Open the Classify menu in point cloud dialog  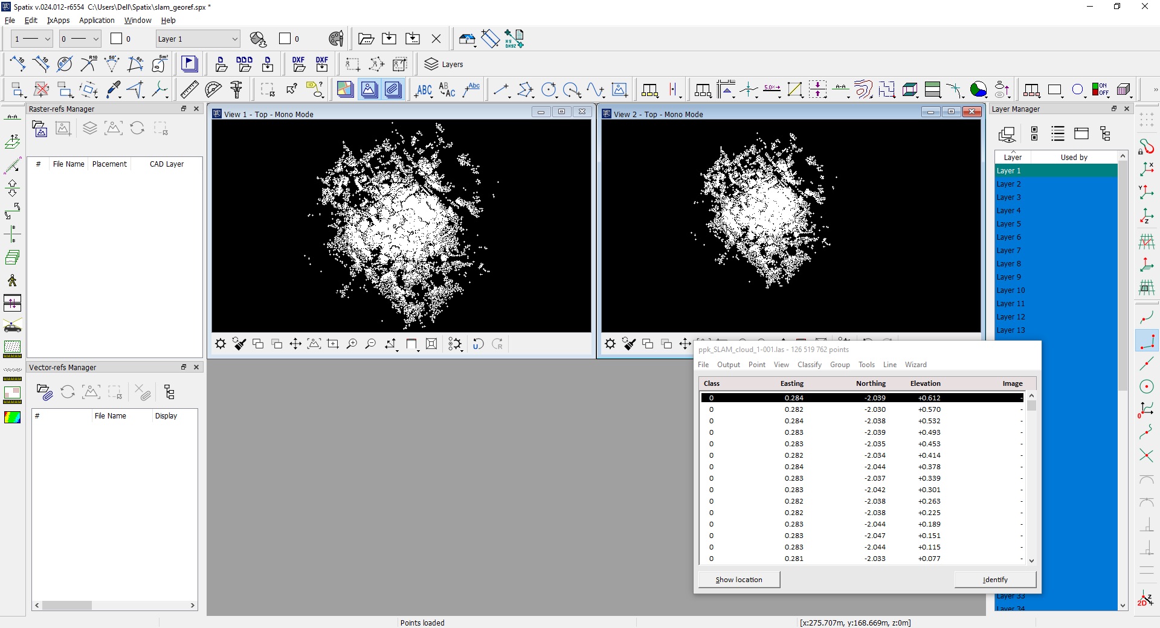pyautogui.click(x=809, y=365)
